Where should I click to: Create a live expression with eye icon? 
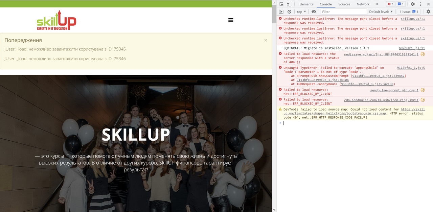314,11
